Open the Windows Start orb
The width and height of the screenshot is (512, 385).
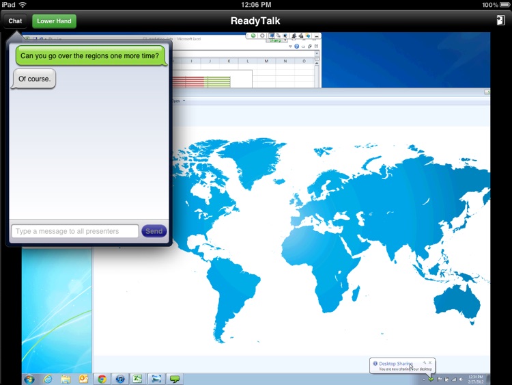[29, 379]
